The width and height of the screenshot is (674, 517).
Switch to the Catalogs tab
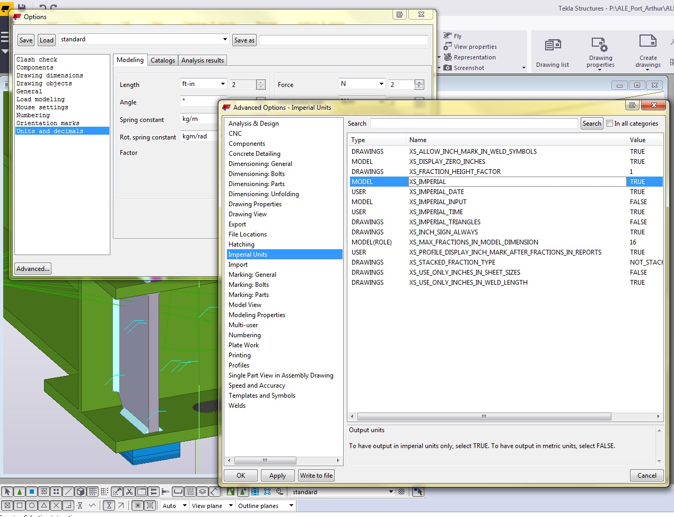tap(162, 60)
